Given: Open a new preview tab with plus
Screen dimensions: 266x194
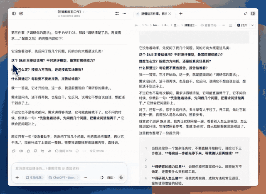Looking at the screenshot, I should [x=181, y=14].
